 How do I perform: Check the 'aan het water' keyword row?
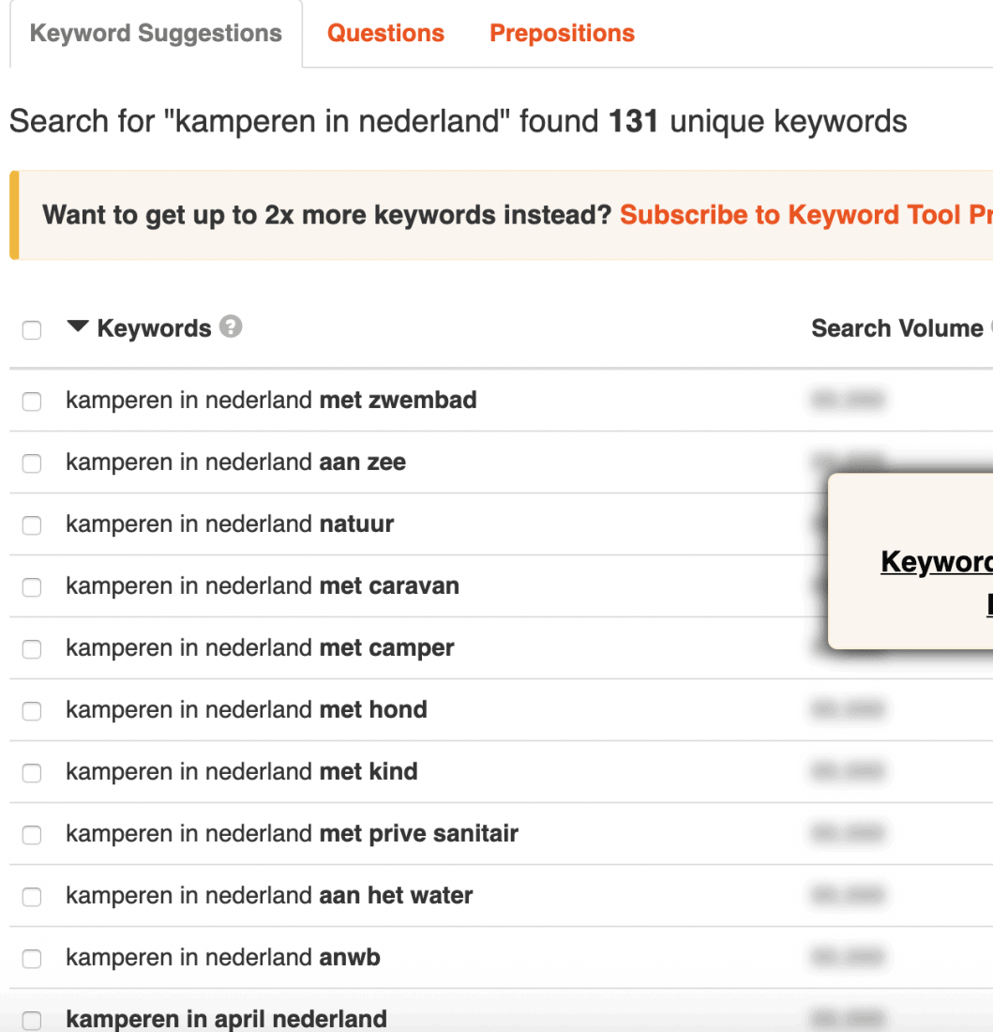[32, 896]
